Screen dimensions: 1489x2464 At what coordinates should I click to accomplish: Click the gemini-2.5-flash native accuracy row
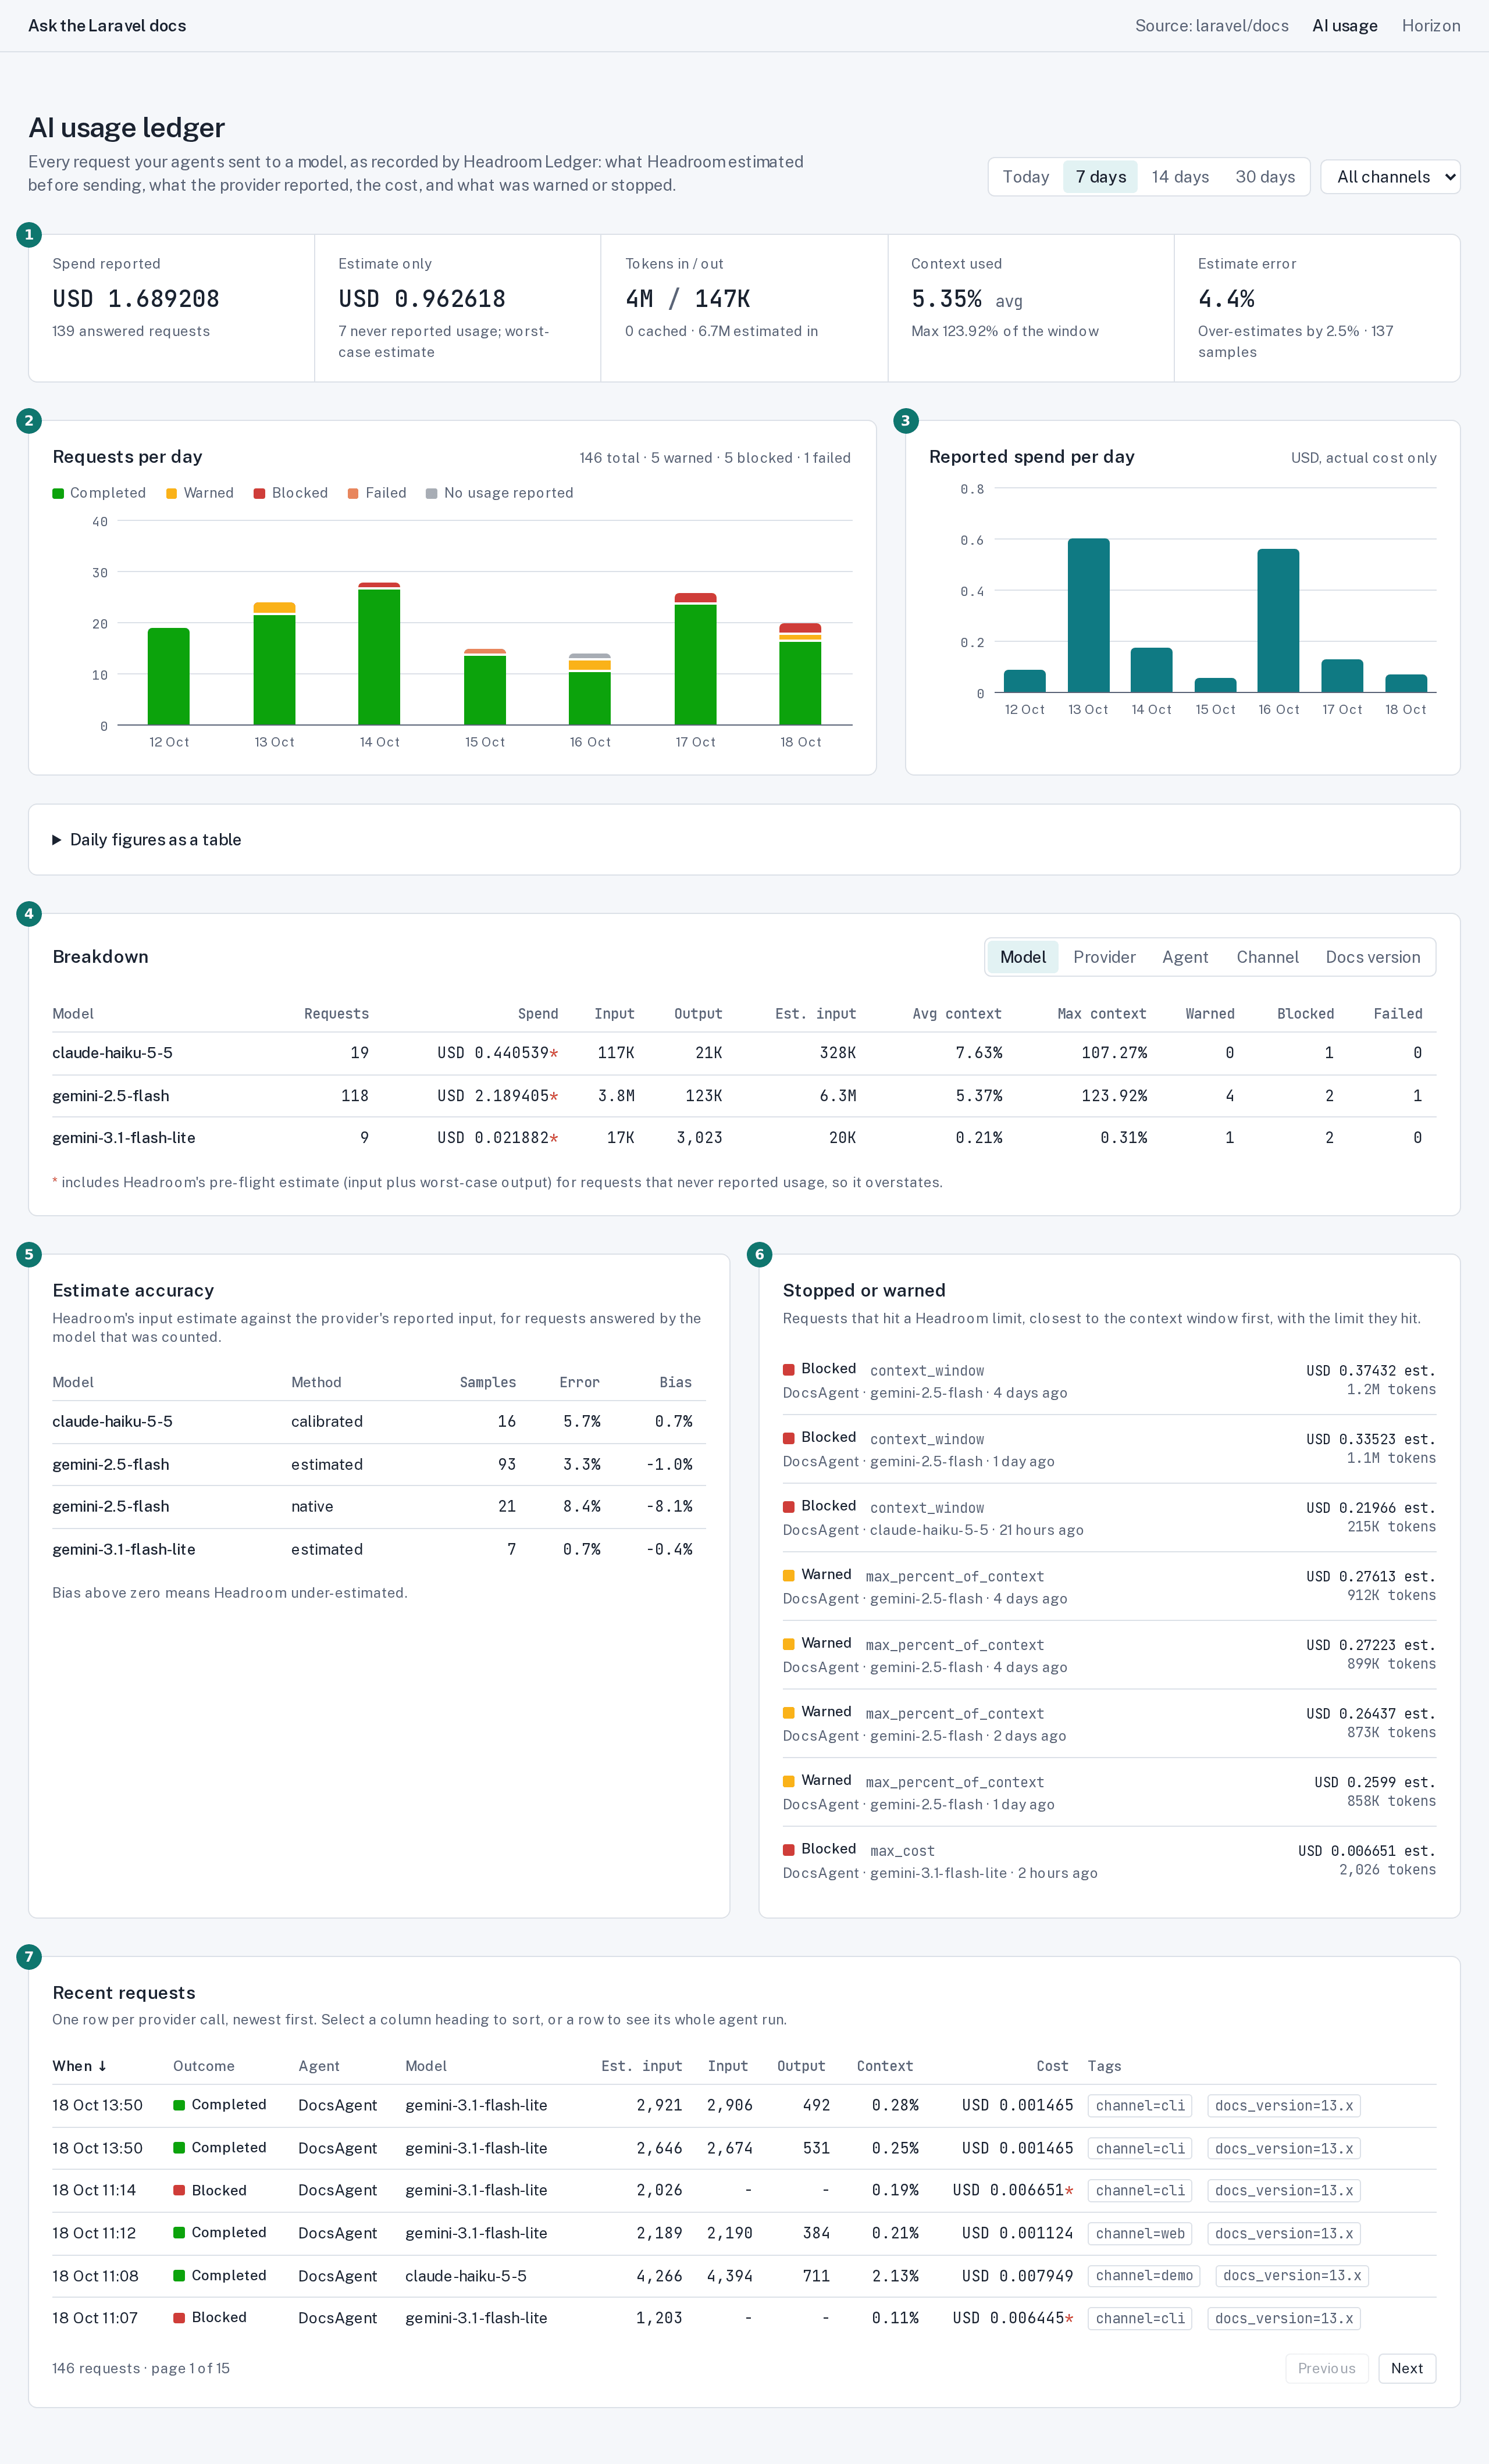pos(378,1507)
